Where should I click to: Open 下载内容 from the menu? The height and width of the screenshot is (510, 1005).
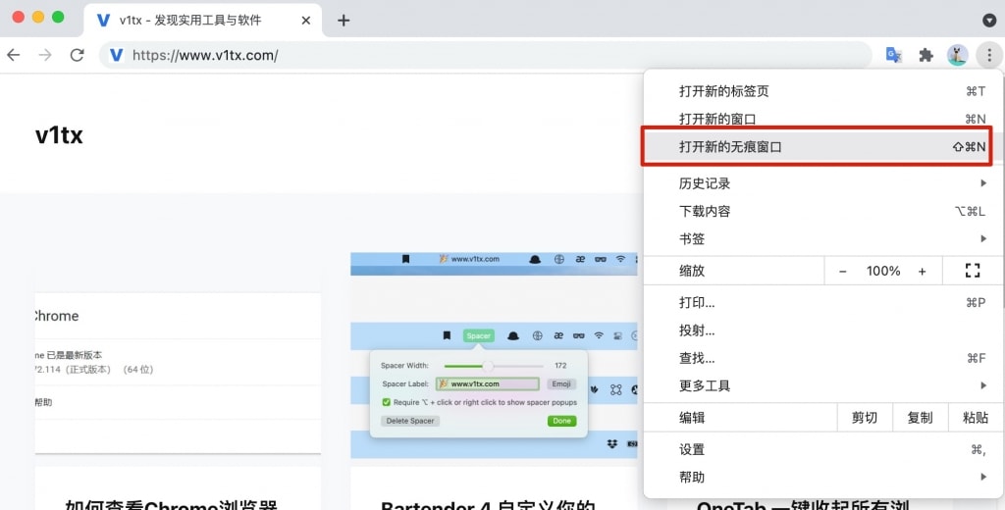tap(823, 212)
